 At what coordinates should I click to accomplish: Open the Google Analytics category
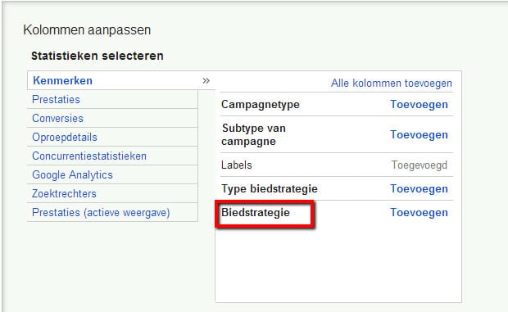pos(72,174)
